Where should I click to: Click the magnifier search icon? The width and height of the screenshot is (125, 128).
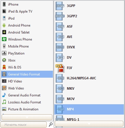click(51, 125)
